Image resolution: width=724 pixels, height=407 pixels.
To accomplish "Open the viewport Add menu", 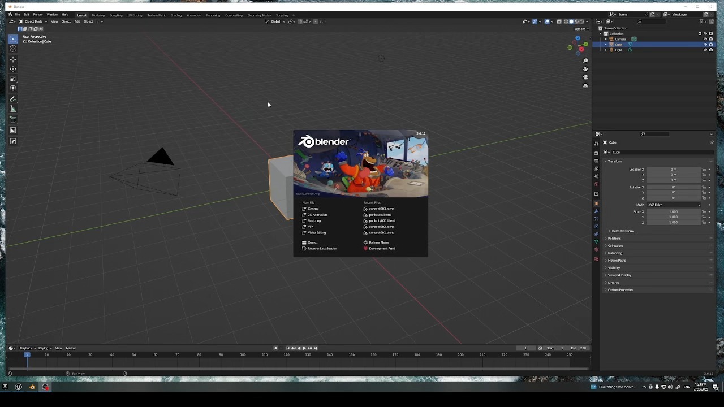I will [x=77, y=21].
